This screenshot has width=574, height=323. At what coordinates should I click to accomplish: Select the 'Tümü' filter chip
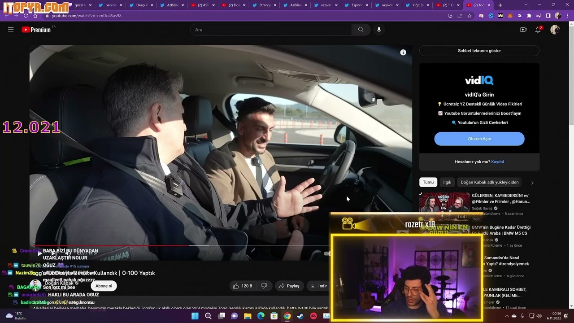428,183
